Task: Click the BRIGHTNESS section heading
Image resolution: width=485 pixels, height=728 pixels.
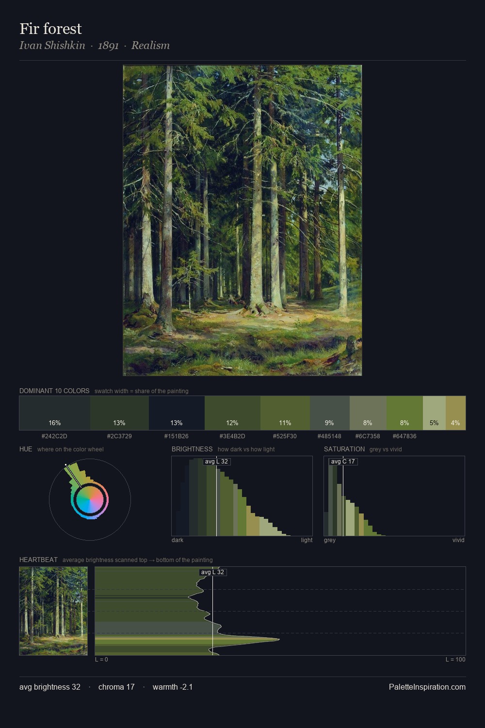Action: [x=192, y=449]
